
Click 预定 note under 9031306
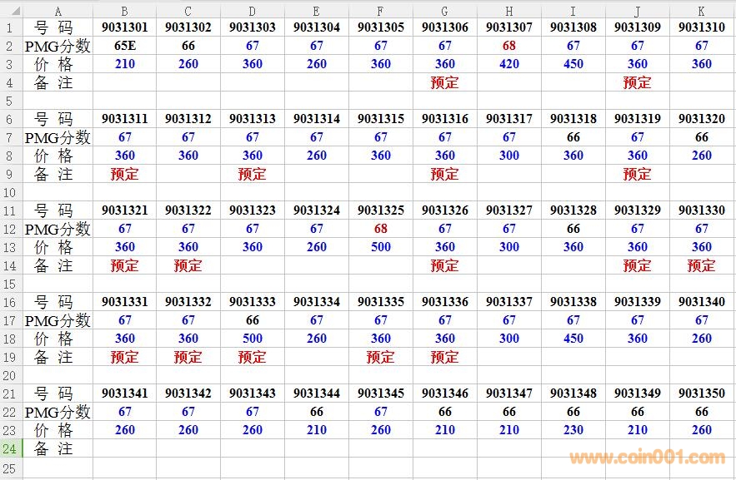tap(444, 82)
